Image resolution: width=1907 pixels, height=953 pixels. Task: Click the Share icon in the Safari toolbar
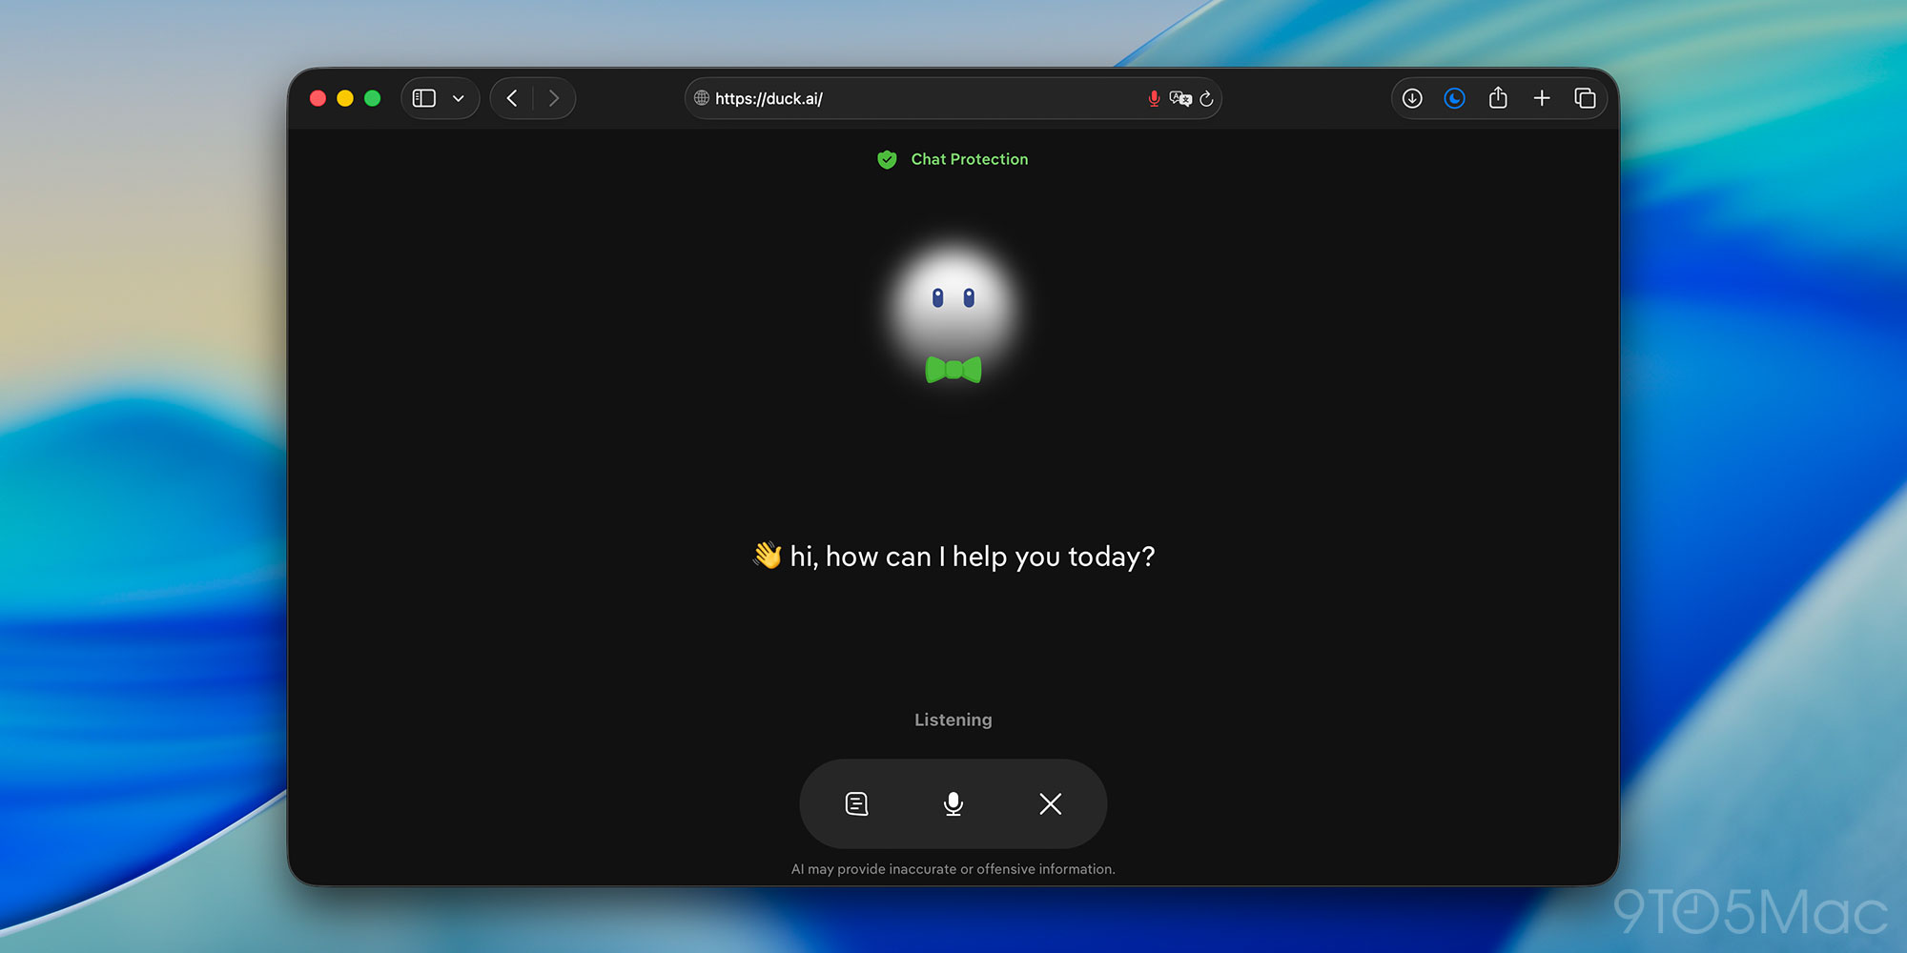coord(1498,98)
